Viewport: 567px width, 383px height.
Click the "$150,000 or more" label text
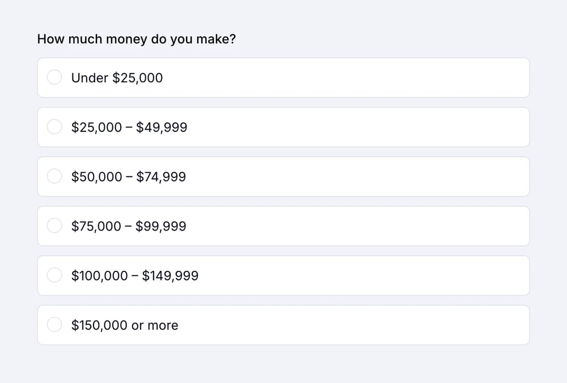click(x=125, y=325)
